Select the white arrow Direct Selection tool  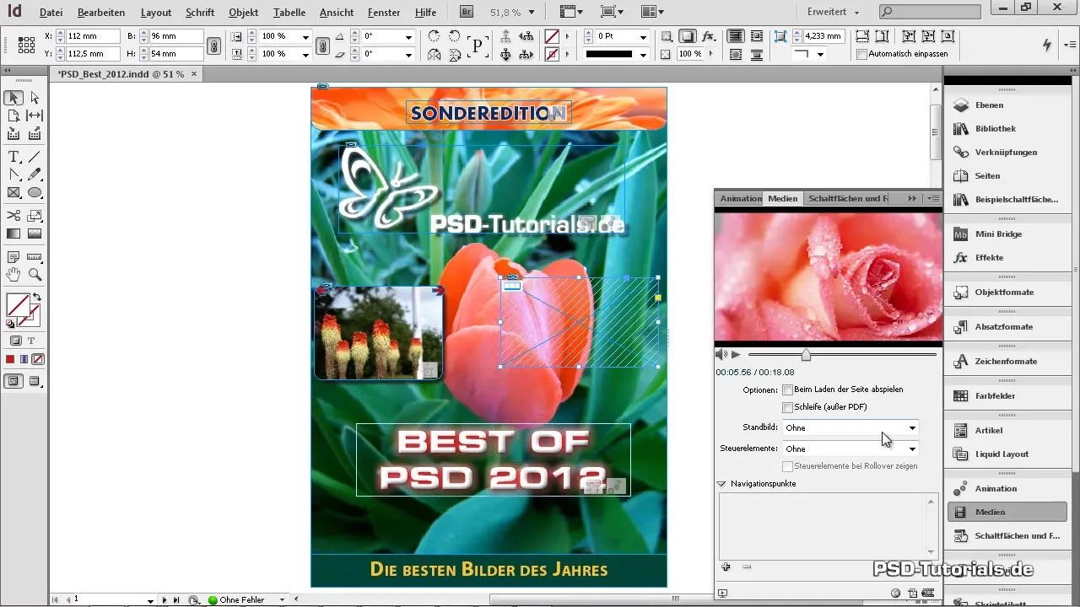point(35,98)
